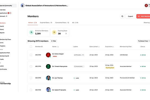The width and height of the screenshot is (150, 100).
Task: Open Forms in sidebar
Action: (x=2, y=43)
